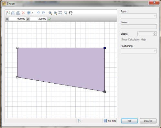Confirm coordinates with the green checkmark
Screen dimensions: 161x128
tap(50, 19)
